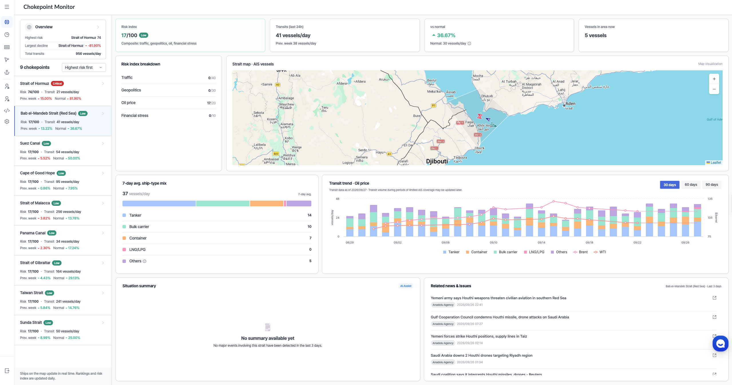Open the shipping container sidebar icon
The height and width of the screenshot is (385, 732).
coord(7,47)
